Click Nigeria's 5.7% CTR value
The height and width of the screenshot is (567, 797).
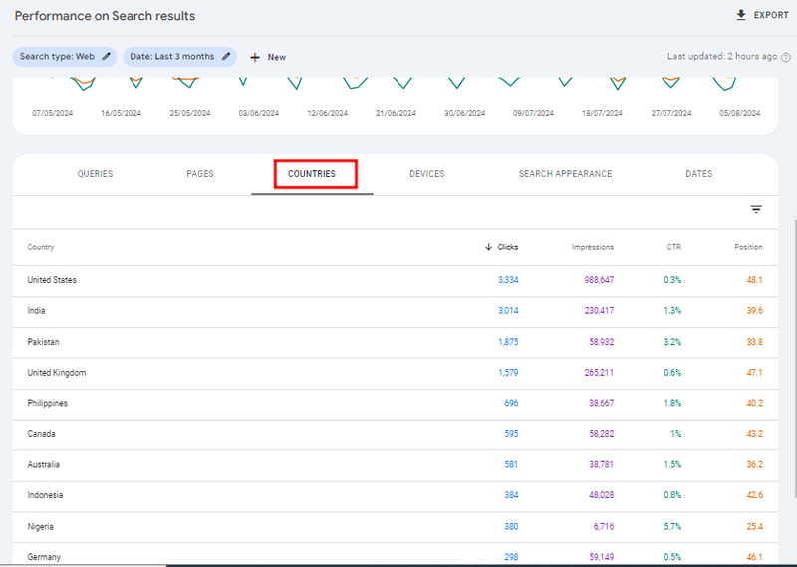(672, 527)
